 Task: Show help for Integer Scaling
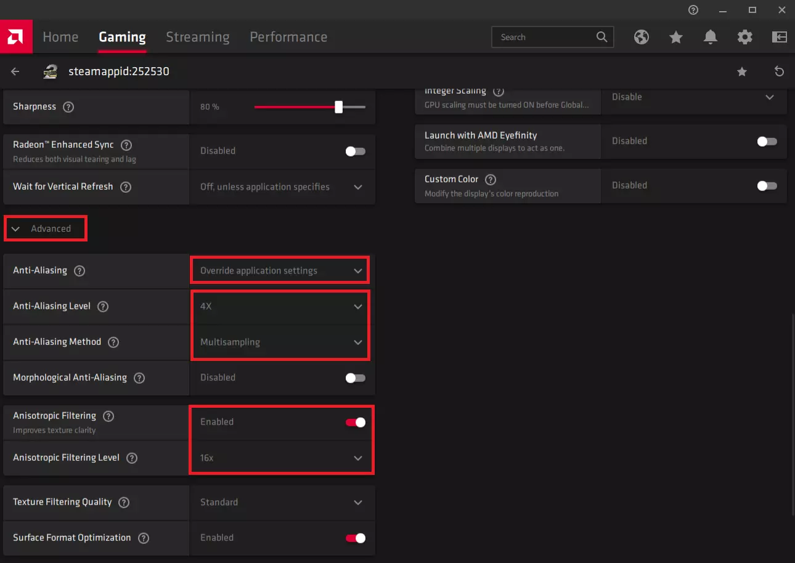499,91
